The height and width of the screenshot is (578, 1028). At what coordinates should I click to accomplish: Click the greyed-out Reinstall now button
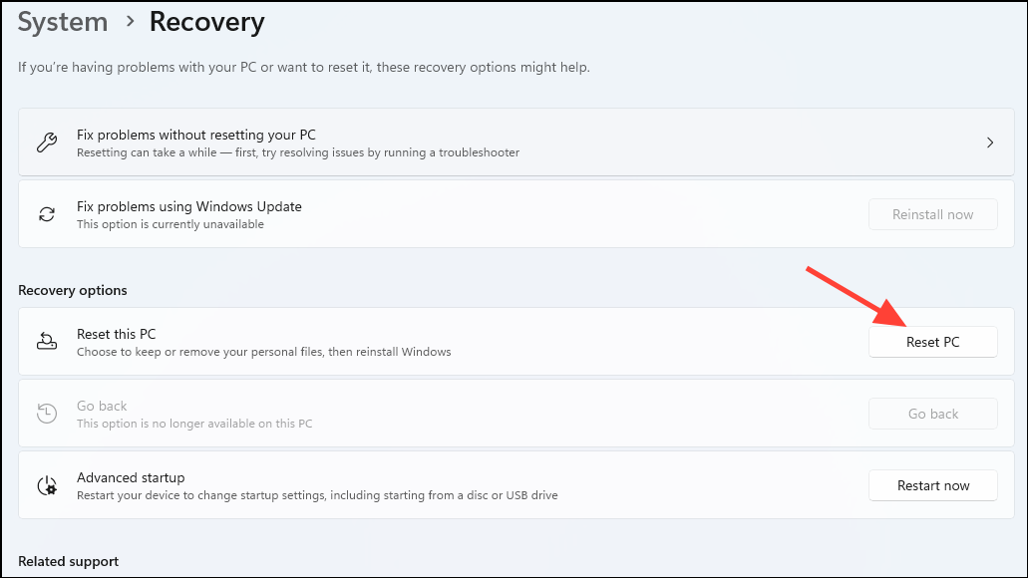click(x=933, y=214)
